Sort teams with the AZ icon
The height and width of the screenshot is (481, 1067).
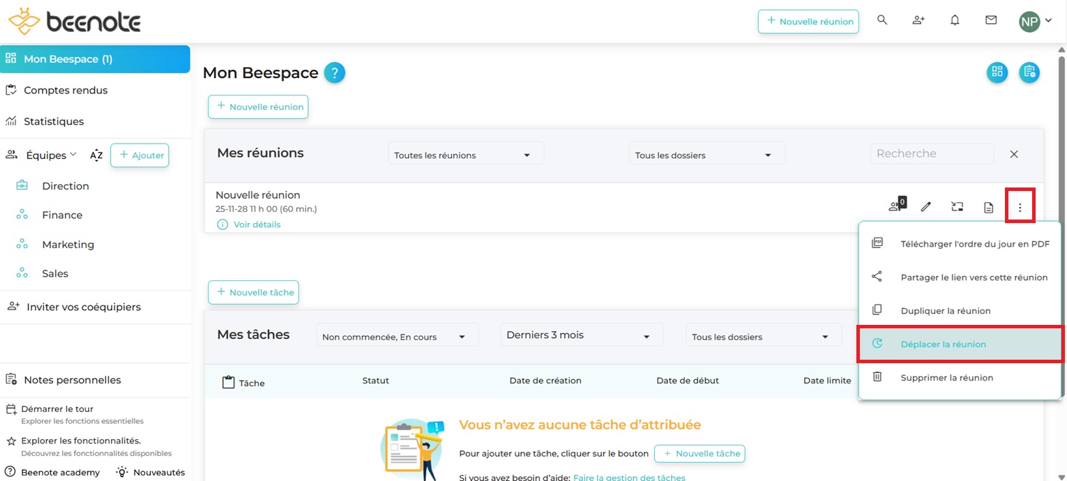point(96,155)
